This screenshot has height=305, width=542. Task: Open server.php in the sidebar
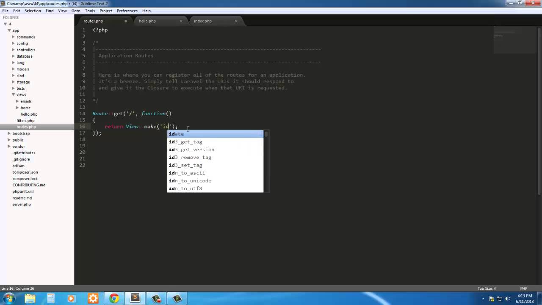pos(22,204)
